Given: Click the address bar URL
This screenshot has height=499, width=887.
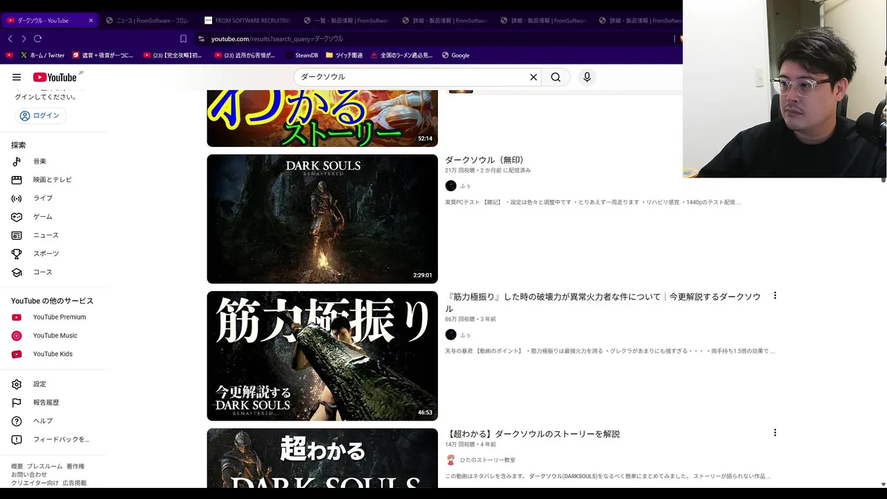Looking at the screenshot, I should [277, 39].
